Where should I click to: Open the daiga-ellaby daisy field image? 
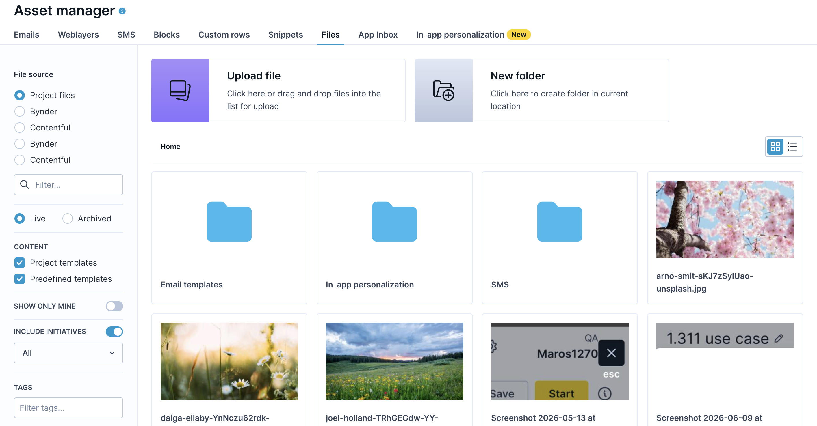tap(229, 361)
